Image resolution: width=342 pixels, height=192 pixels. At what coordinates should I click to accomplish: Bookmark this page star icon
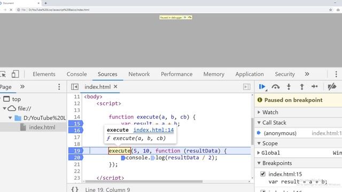[330, 10]
